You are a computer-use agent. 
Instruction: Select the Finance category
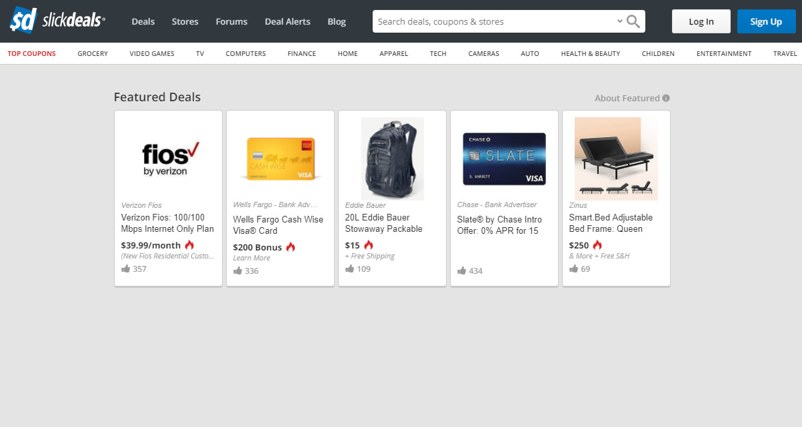point(301,53)
